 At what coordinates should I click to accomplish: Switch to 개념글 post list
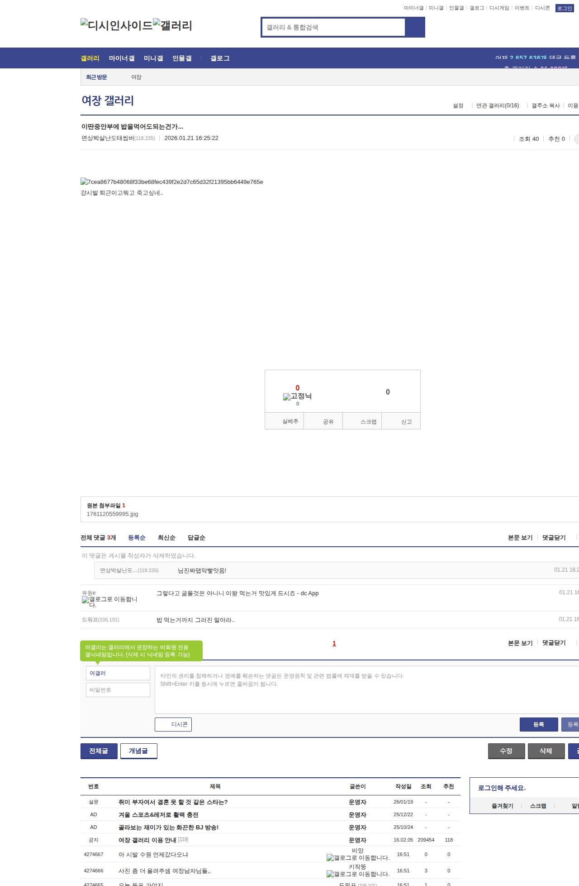pyautogui.click(x=139, y=751)
